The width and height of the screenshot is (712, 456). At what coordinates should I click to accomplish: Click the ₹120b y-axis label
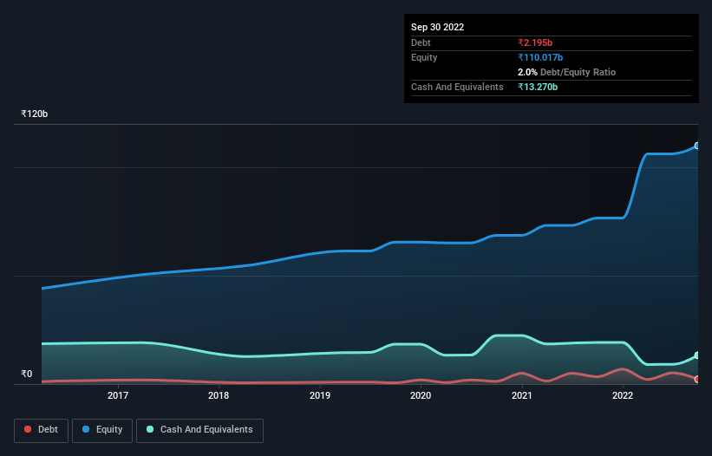pos(34,114)
